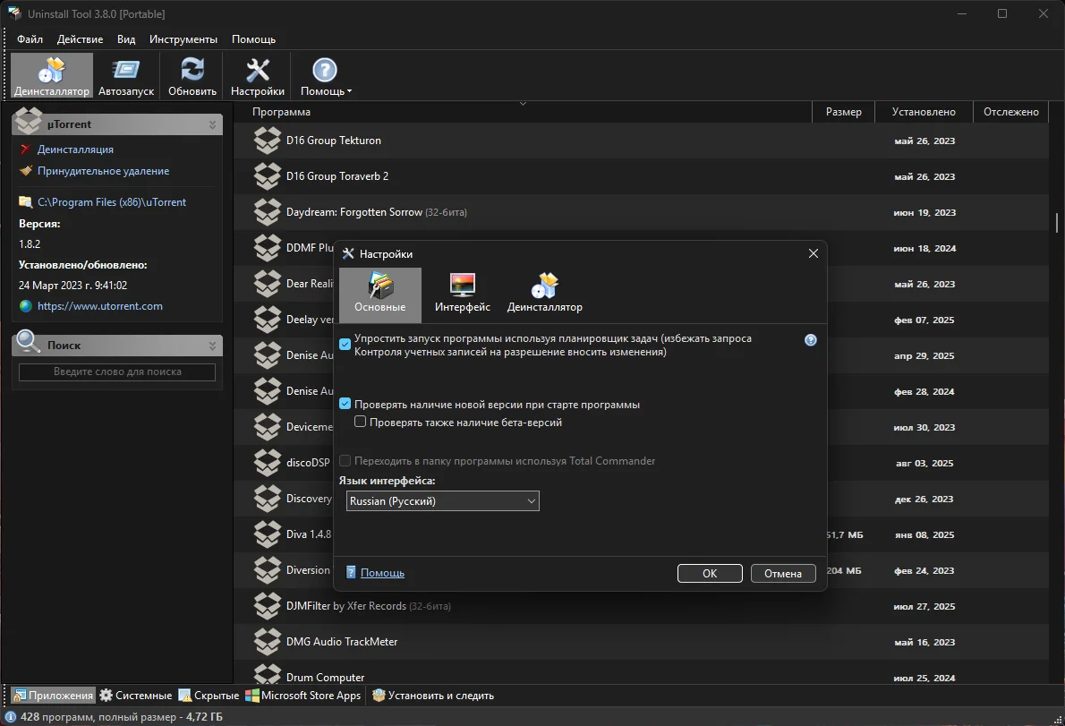The height and width of the screenshot is (726, 1065).
Task: Select the D16 Group Tekturon package icon
Action: click(x=268, y=141)
